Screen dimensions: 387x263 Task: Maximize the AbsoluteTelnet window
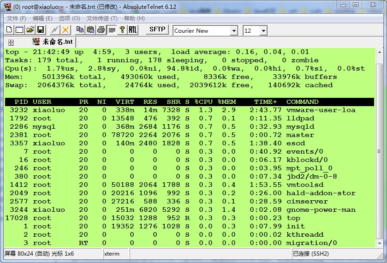(356, 5)
